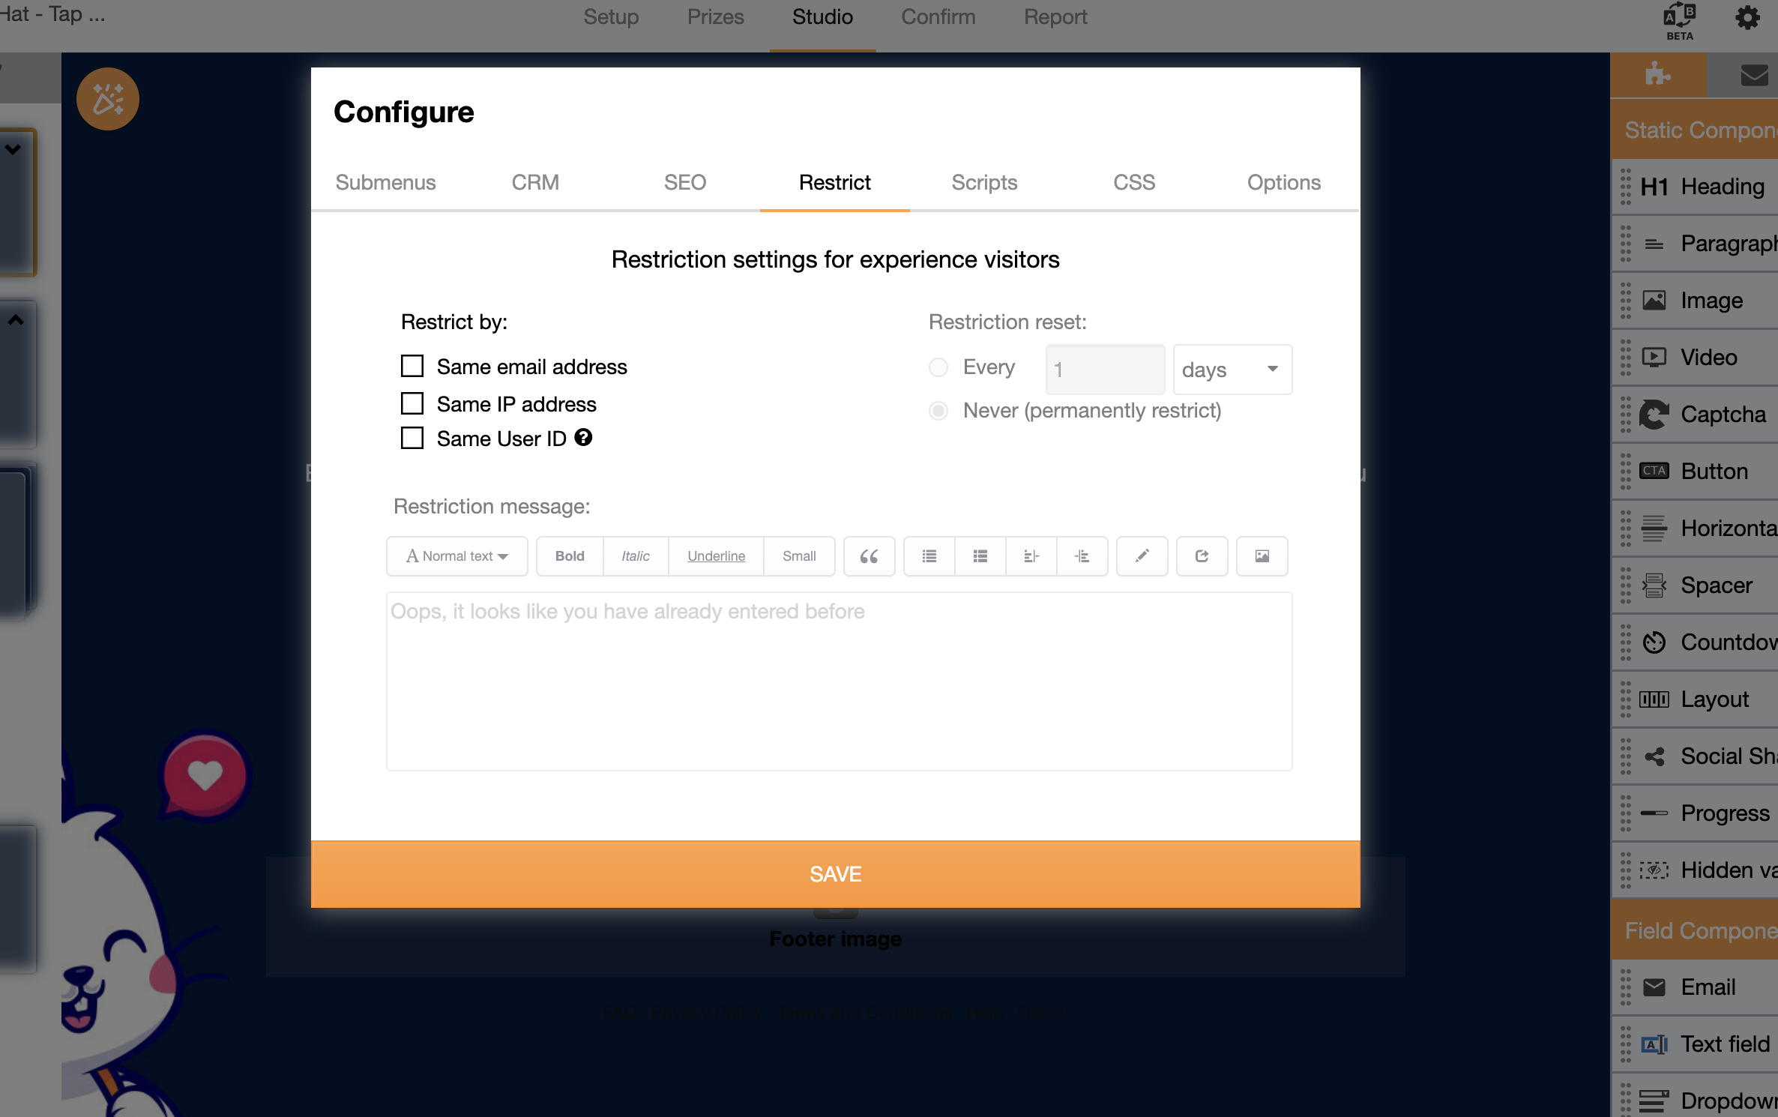Click the unordered list icon
The height and width of the screenshot is (1117, 1778).
(929, 556)
